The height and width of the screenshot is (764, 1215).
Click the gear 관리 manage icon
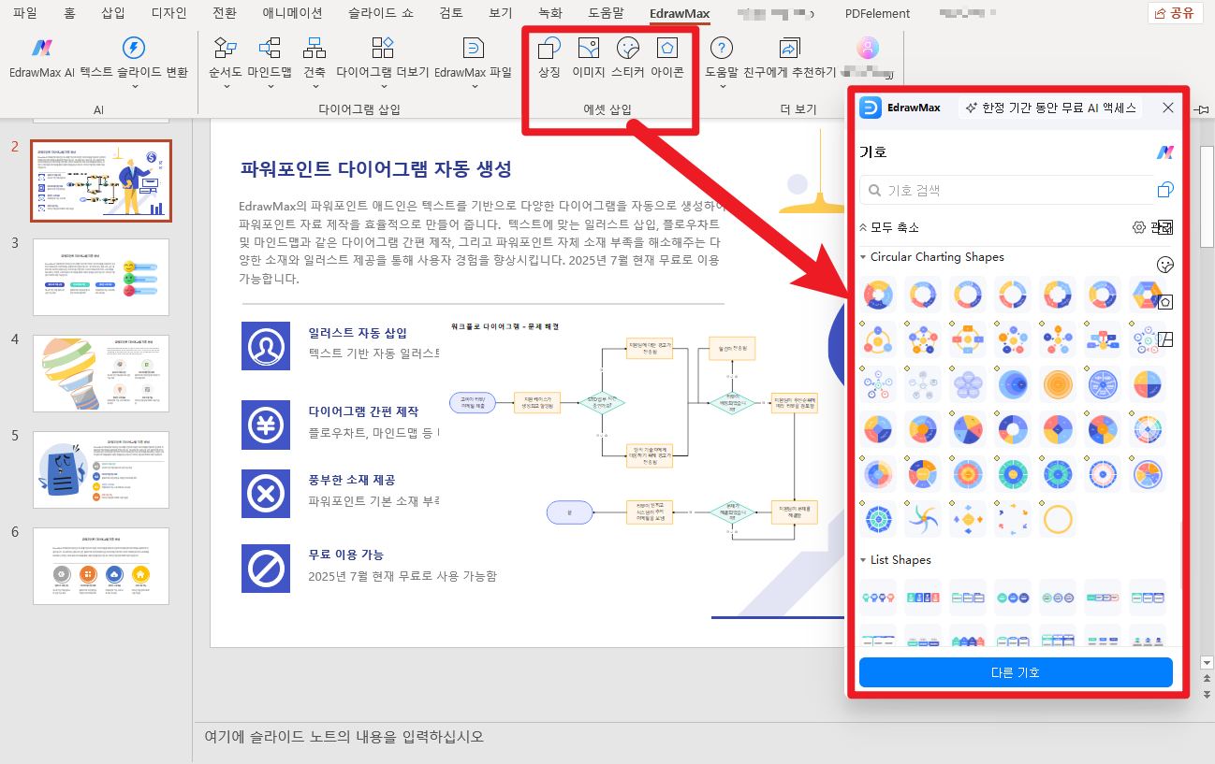pos(1139,227)
